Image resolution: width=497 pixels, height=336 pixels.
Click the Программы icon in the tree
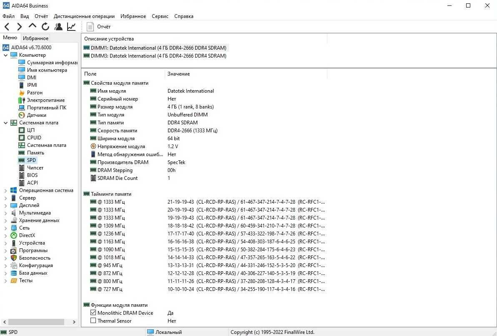(x=14, y=251)
